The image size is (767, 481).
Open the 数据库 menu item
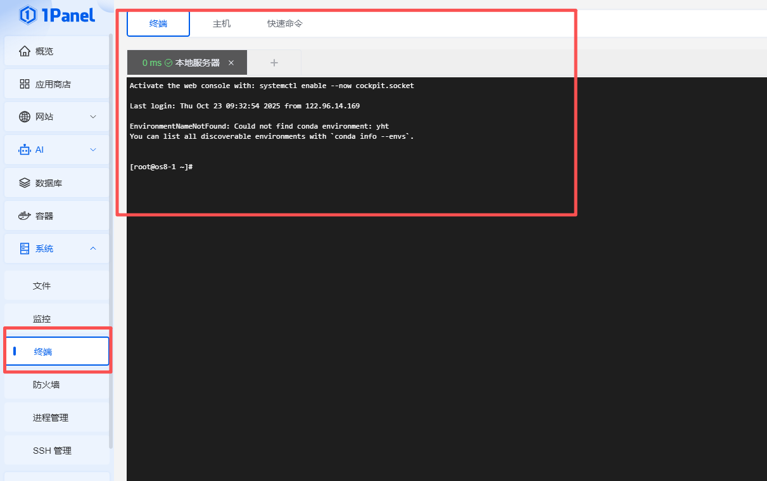click(x=57, y=183)
